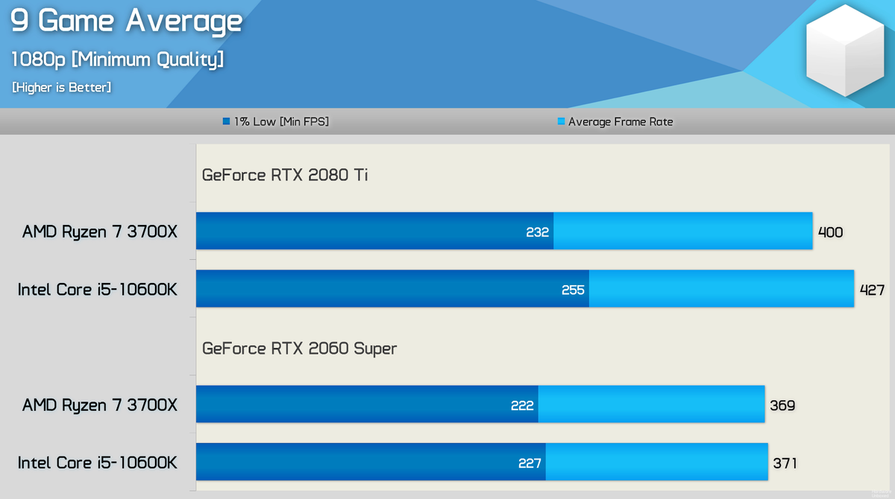
Task: Select the GeForce RTX 2080 Ti group heading
Action: tap(285, 175)
